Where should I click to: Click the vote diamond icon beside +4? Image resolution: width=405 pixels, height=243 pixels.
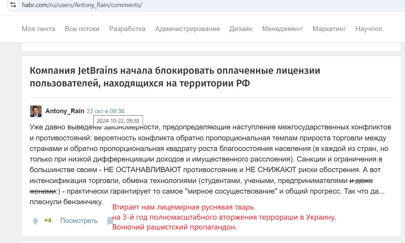35,221
